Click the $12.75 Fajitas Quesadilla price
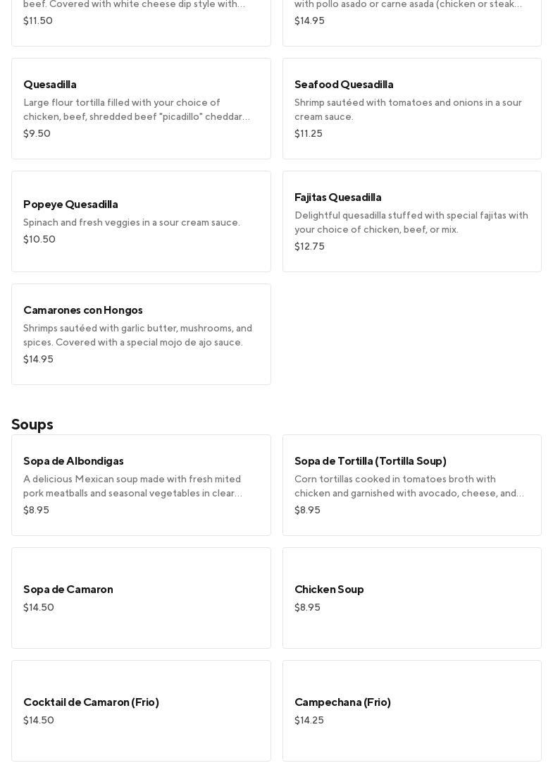The width and height of the screenshot is (553, 763). click(x=309, y=246)
